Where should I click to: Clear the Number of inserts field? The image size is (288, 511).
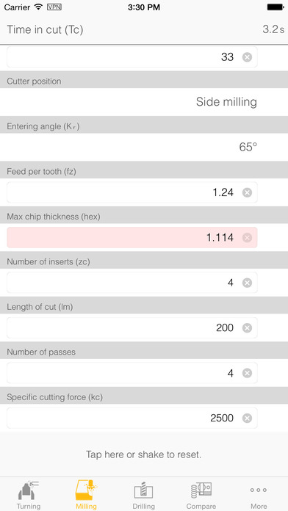pyautogui.click(x=248, y=283)
